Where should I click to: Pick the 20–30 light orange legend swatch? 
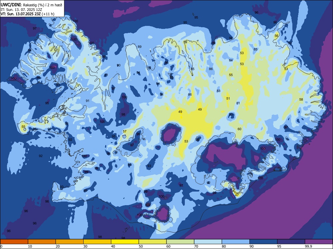(x=70, y=242)
